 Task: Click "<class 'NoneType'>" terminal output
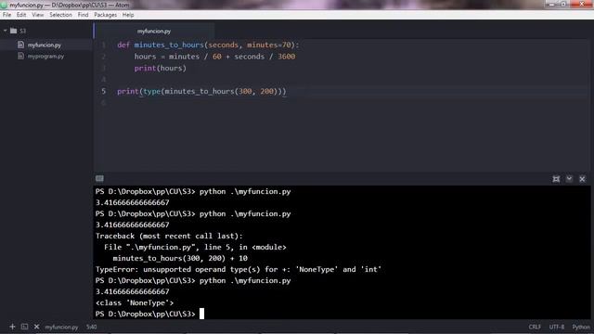coord(135,302)
